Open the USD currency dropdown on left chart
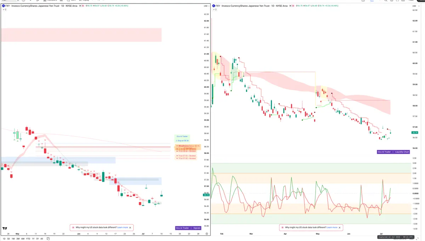Image resolution: width=425 pixels, height=241 pixels. point(206,6)
